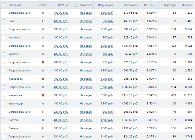The width and height of the screenshot is (195, 140).
Task: Tick the Ростов row checkbox
Action: [x=4, y=120]
